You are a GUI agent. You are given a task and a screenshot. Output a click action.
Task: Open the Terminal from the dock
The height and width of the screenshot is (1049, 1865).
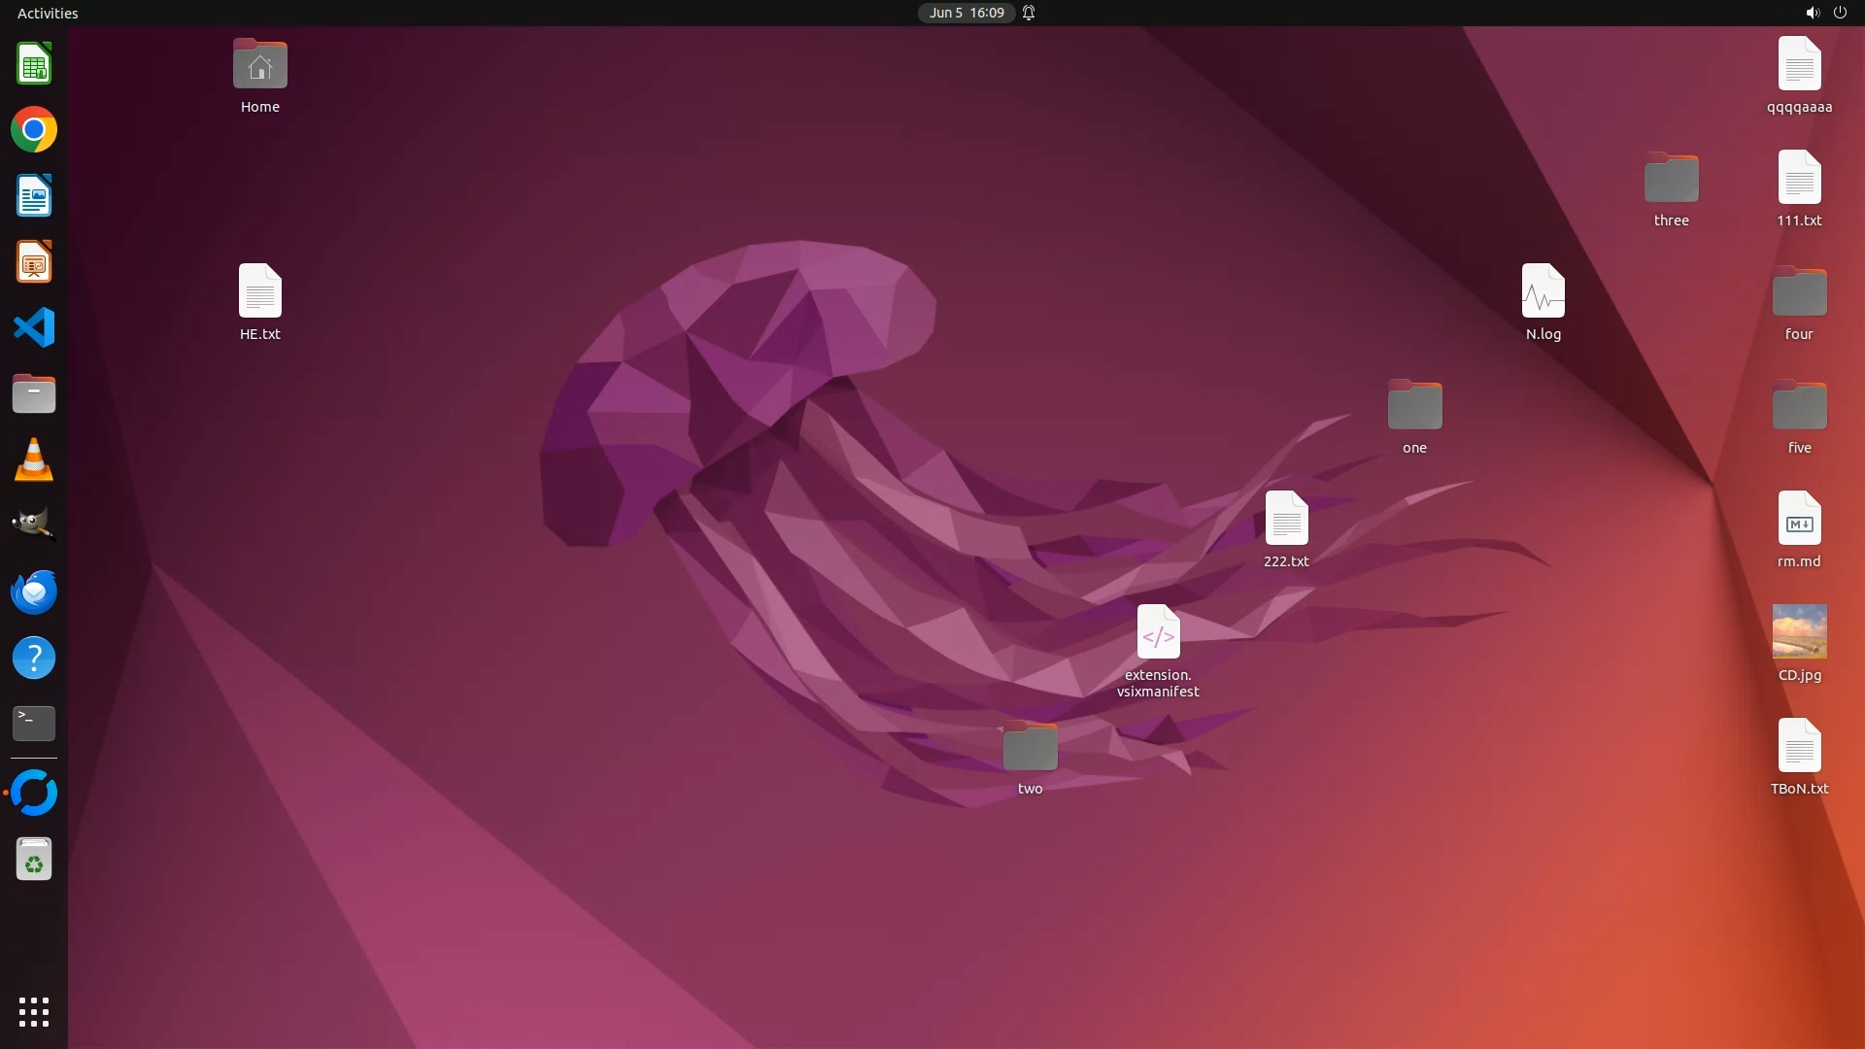pyautogui.click(x=34, y=724)
